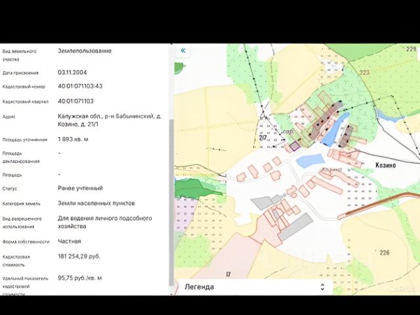Click Для ведения личного подсобного хозяйства
Image resolution: width=420 pixels, height=315 pixels.
[105, 222]
